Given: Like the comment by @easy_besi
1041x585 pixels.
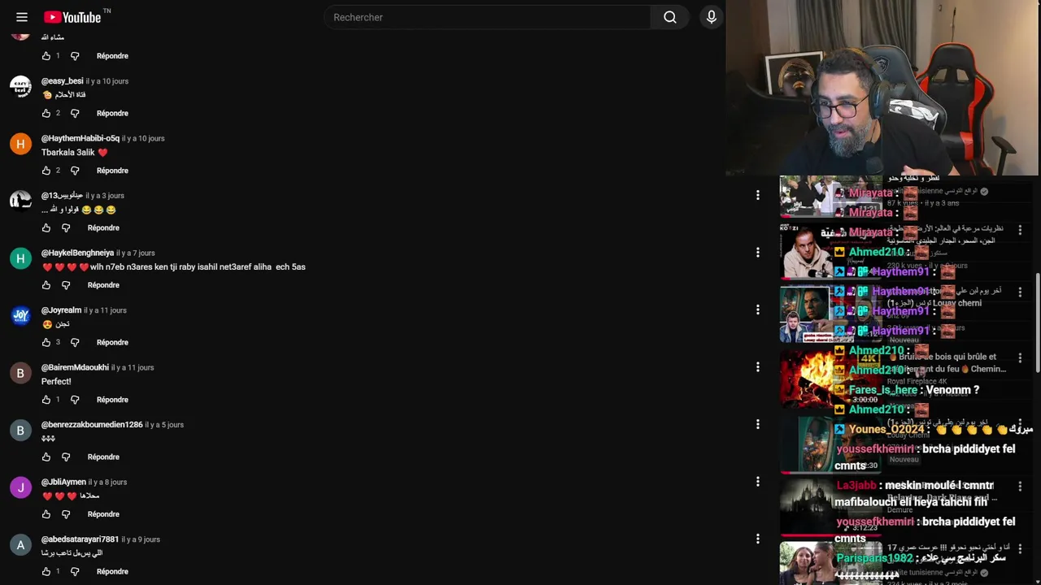Looking at the screenshot, I should (46, 113).
